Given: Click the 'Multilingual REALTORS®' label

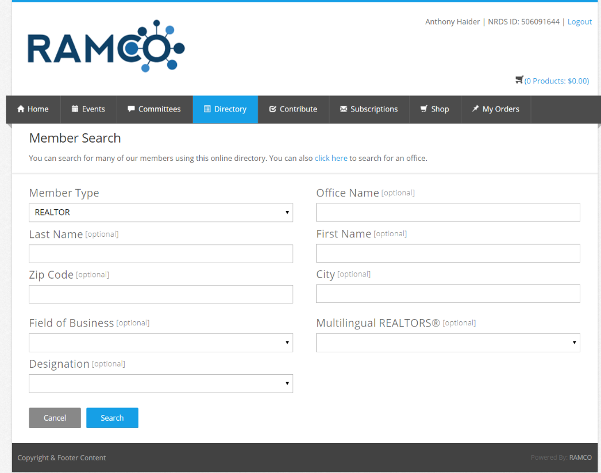Looking at the screenshot, I should 378,323.
